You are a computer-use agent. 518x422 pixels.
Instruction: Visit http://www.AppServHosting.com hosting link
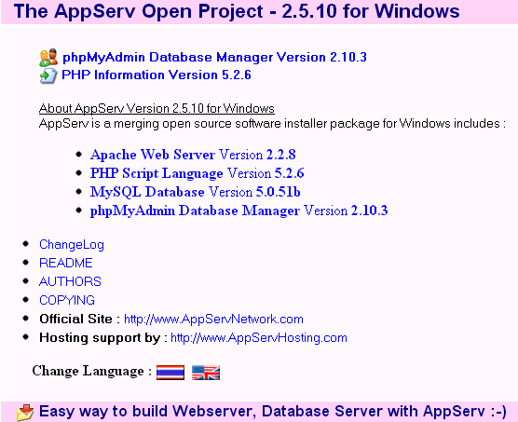click(x=259, y=338)
